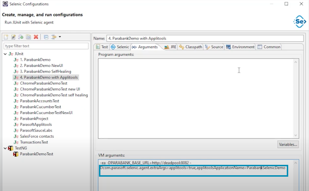The height and width of the screenshot is (191, 309).
Task: Close the Selenic Configurations window
Action: click(301, 4)
